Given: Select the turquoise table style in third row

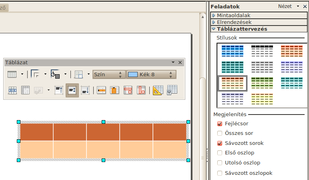Looking at the screenshot, I should tap(292, 83).
